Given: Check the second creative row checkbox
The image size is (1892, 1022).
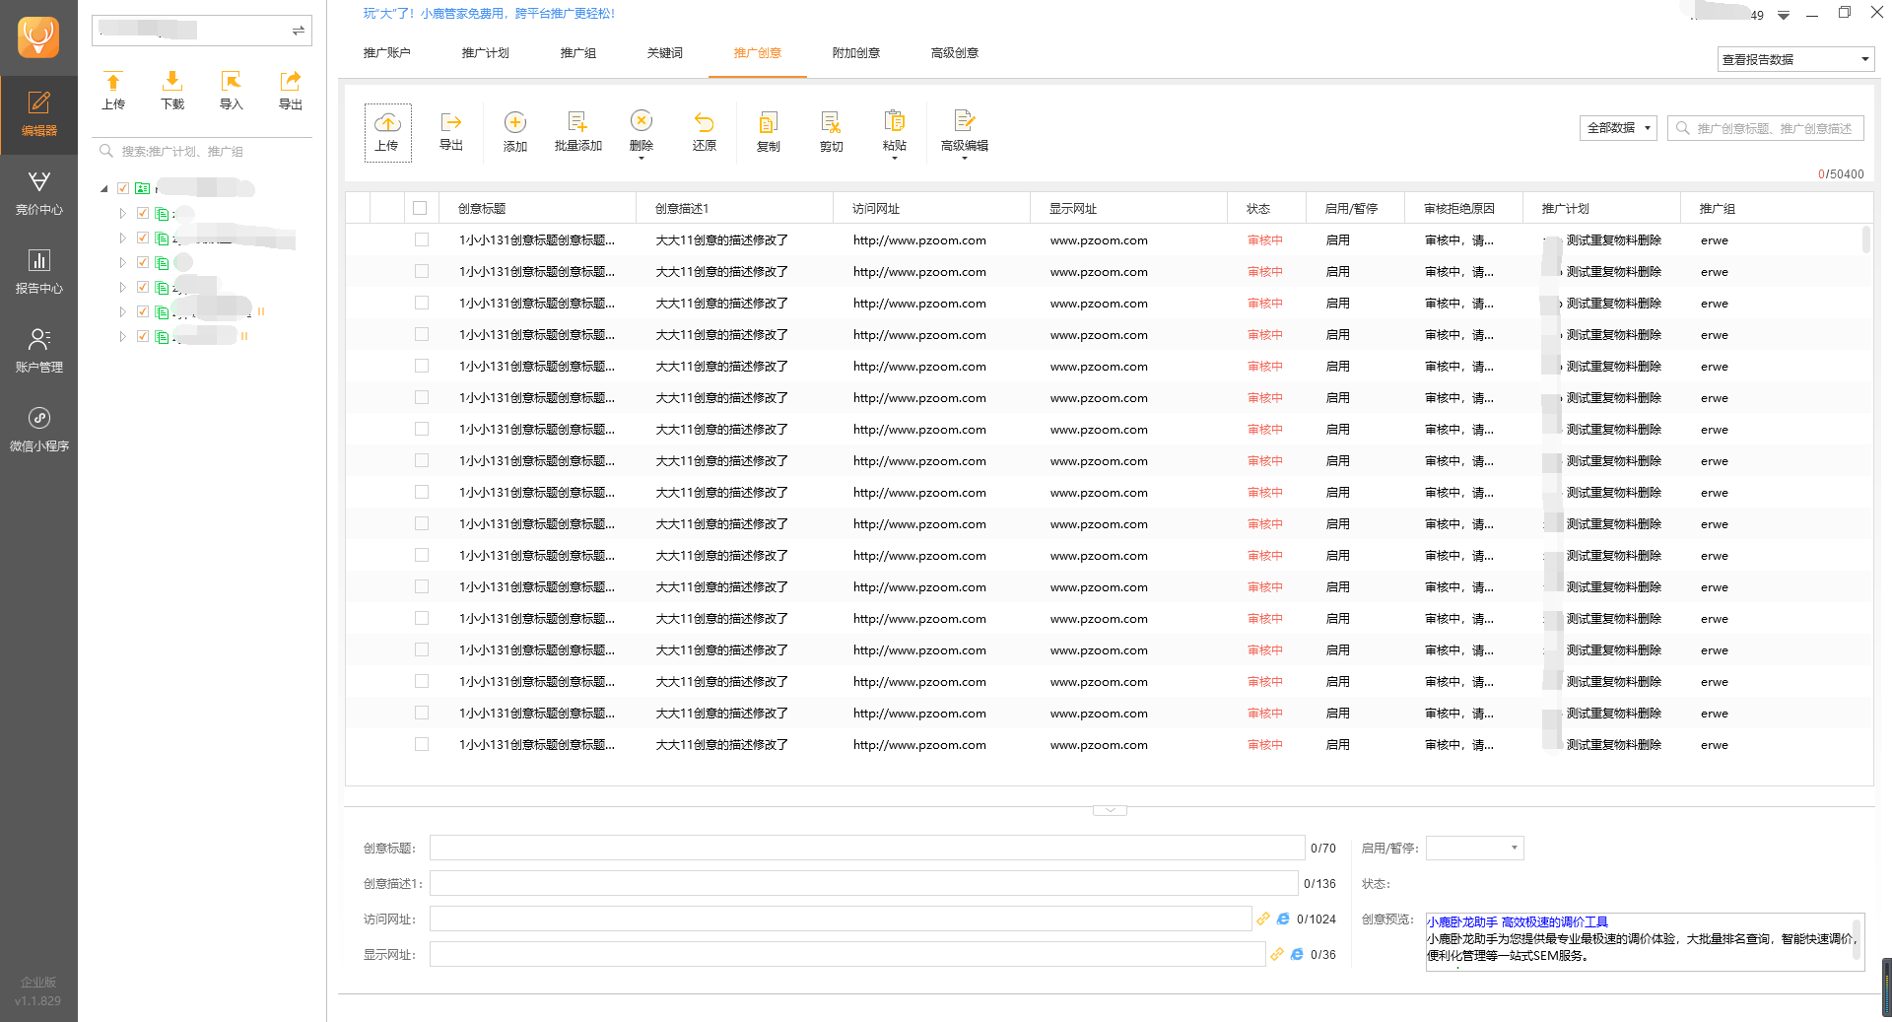Looking at the screenshot, I should pyautogui.click(x=422, y=271).
